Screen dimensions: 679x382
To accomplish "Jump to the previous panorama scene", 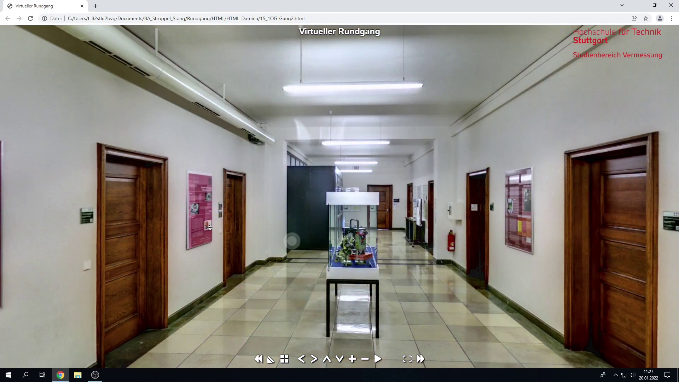I will point(259,359).
